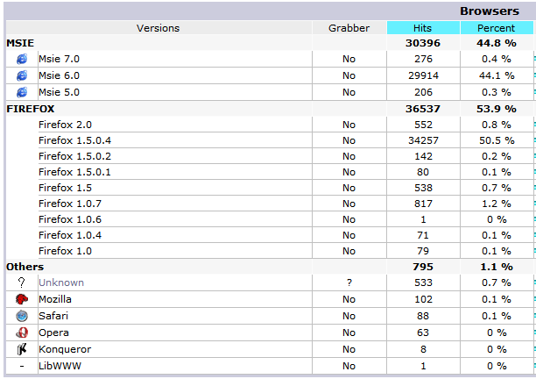
Task: Click the Mozilla browser name
Action: 55,299
